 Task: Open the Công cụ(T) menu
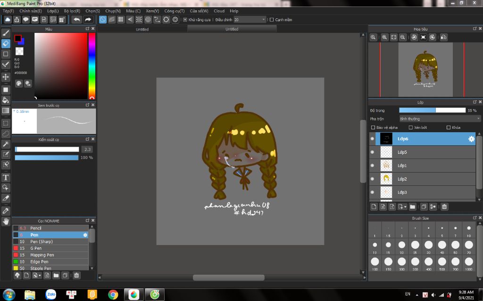tap(175, 11)
